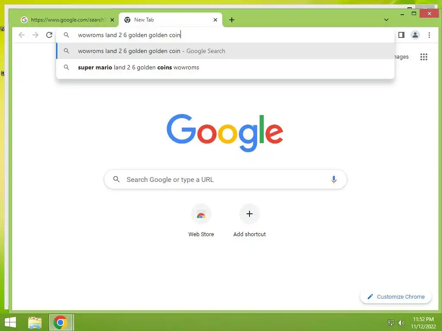Start voice search with the microphone
Image resolution: width=442 pixels, height=331 pixels.
[x=334, y=179]
